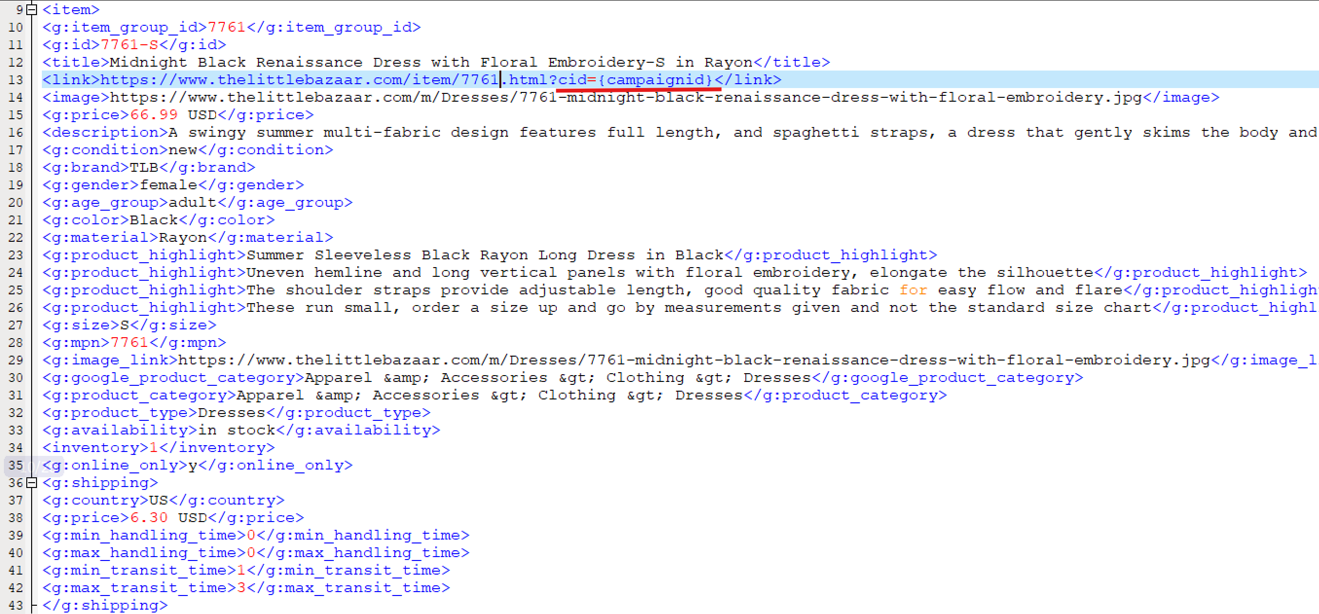Click the g:google_product_category line
Viewport: 1319px width, 614px height.
tap(562, 378)
